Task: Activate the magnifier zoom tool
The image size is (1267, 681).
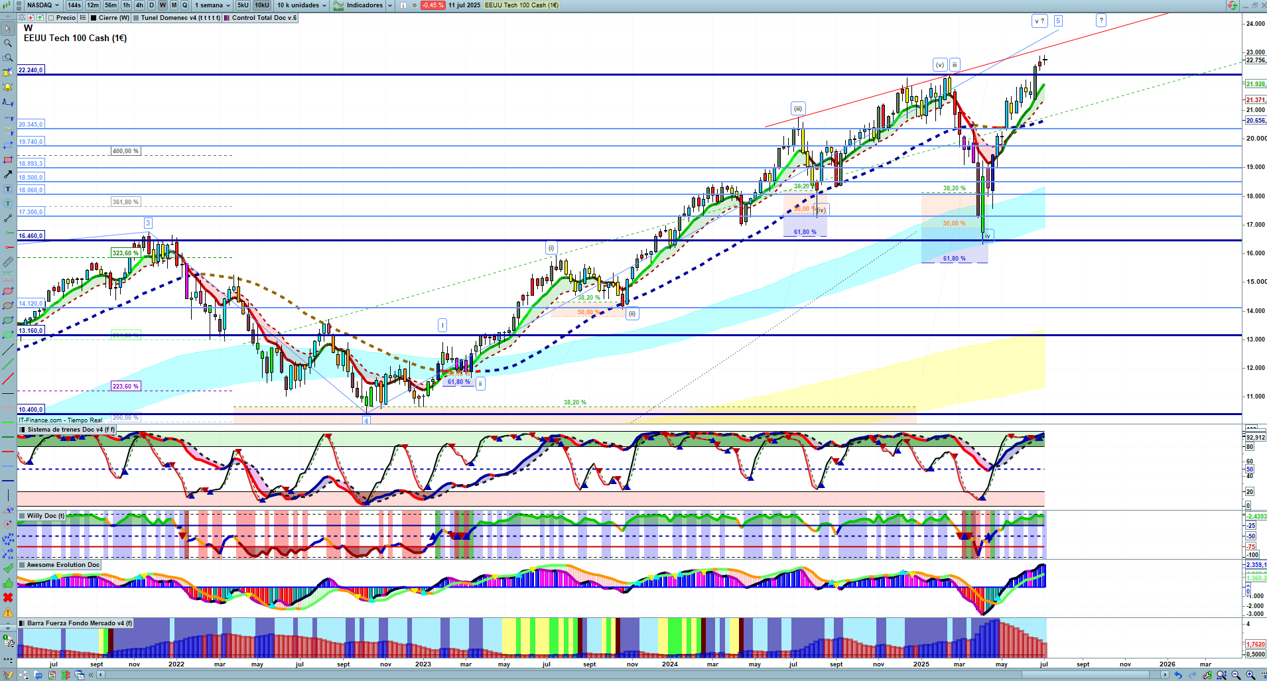Action: pos(8,43)
